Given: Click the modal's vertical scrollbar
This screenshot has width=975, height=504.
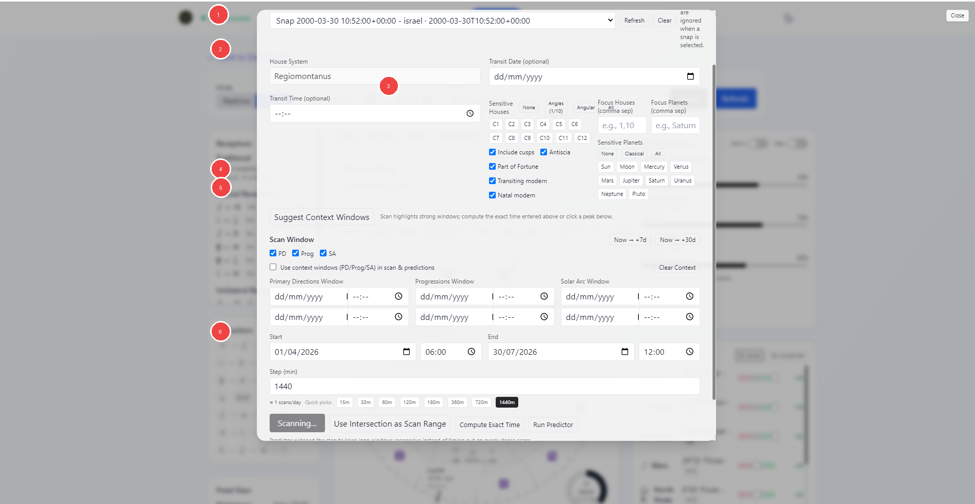Looking at the screenshot, I should click(x=714, y=232).
